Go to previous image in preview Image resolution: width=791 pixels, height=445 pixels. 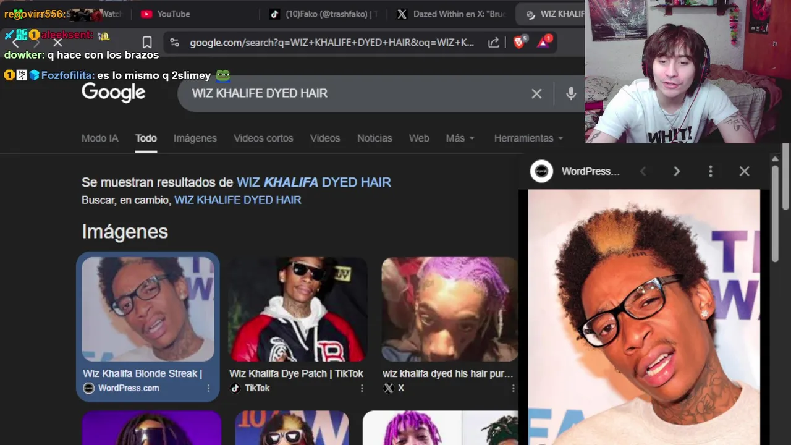pyautogui.click(x=643, y=171)
